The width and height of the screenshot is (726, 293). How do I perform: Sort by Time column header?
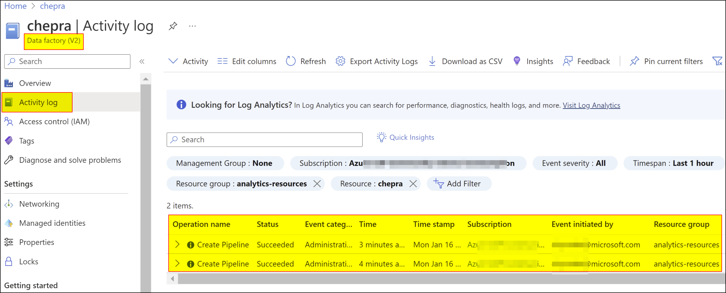(x=368, y=224)
